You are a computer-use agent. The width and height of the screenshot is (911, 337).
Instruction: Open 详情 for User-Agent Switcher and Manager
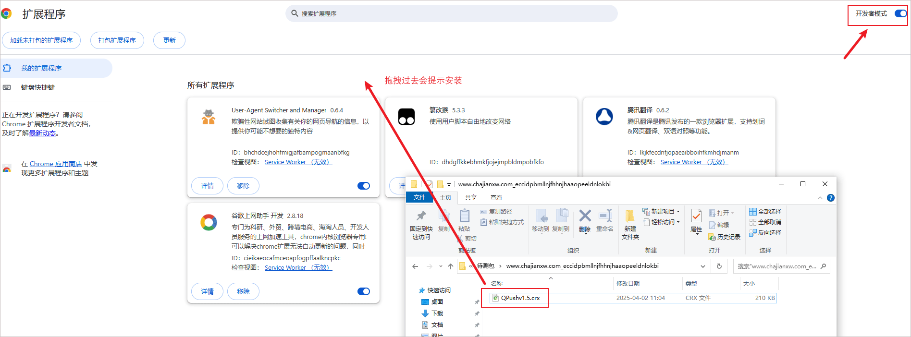pos(208,186)
